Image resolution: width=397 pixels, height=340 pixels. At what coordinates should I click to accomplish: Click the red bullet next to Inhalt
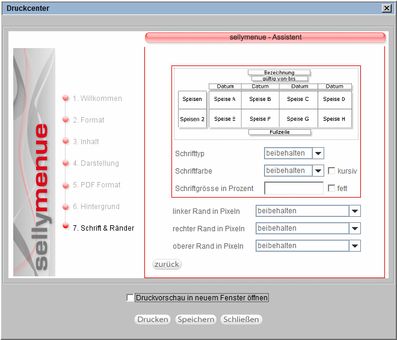click(x=66, y=142)
